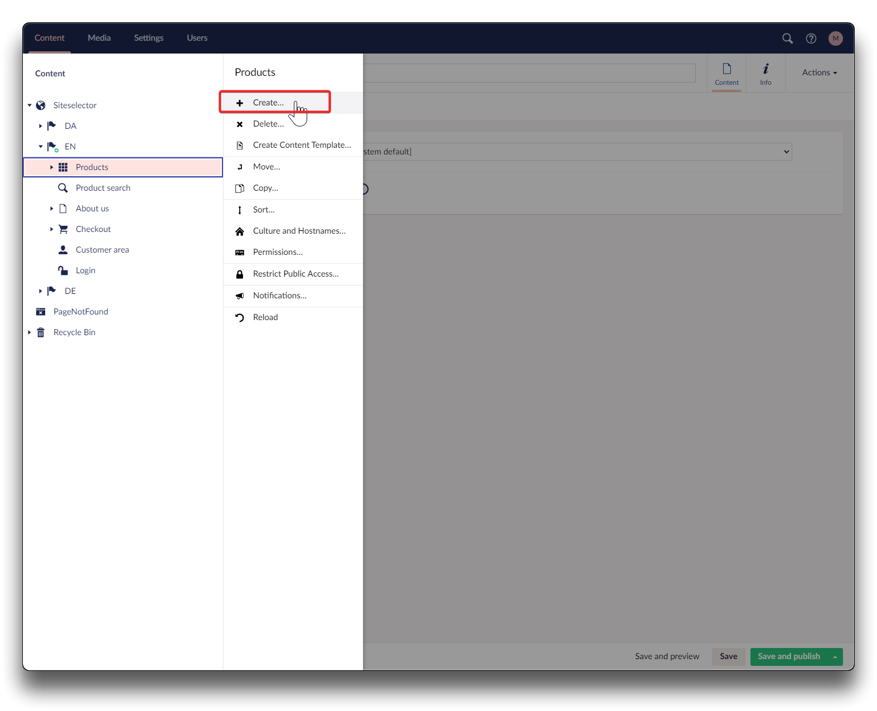Expand the DA tree node
Viewport: 877px width, 711px height.
[40, 126]
